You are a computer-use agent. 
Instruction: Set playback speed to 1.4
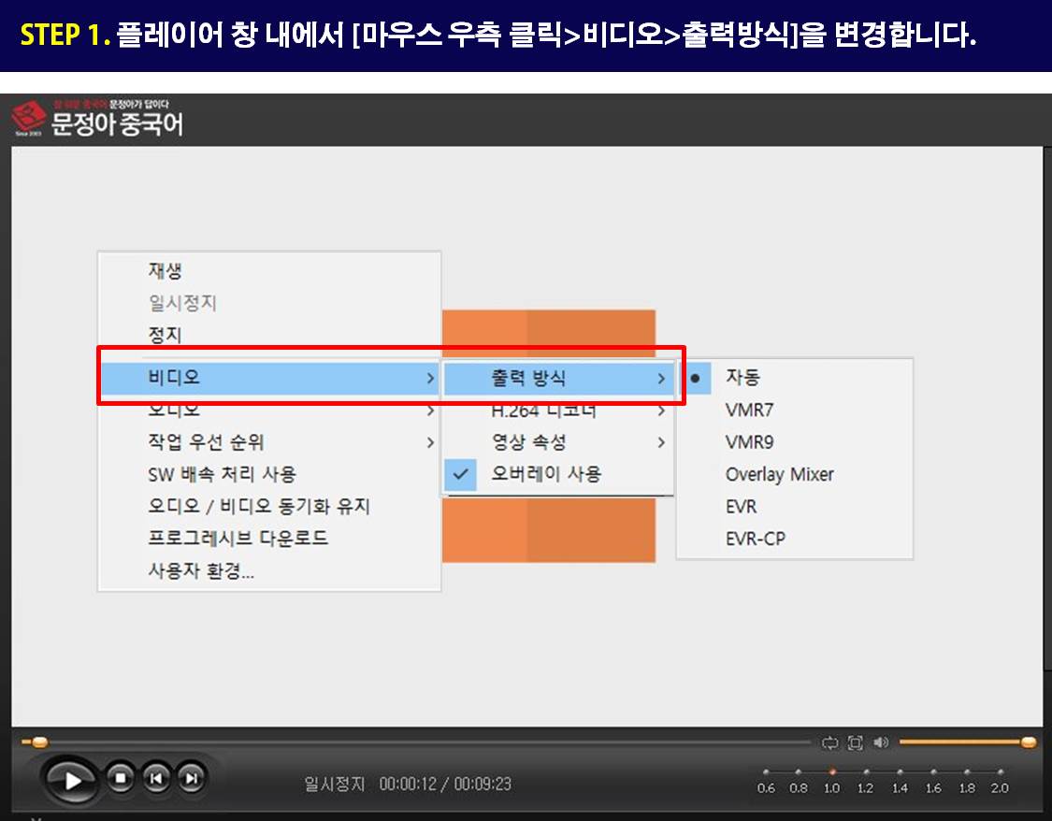coord(899,772)
